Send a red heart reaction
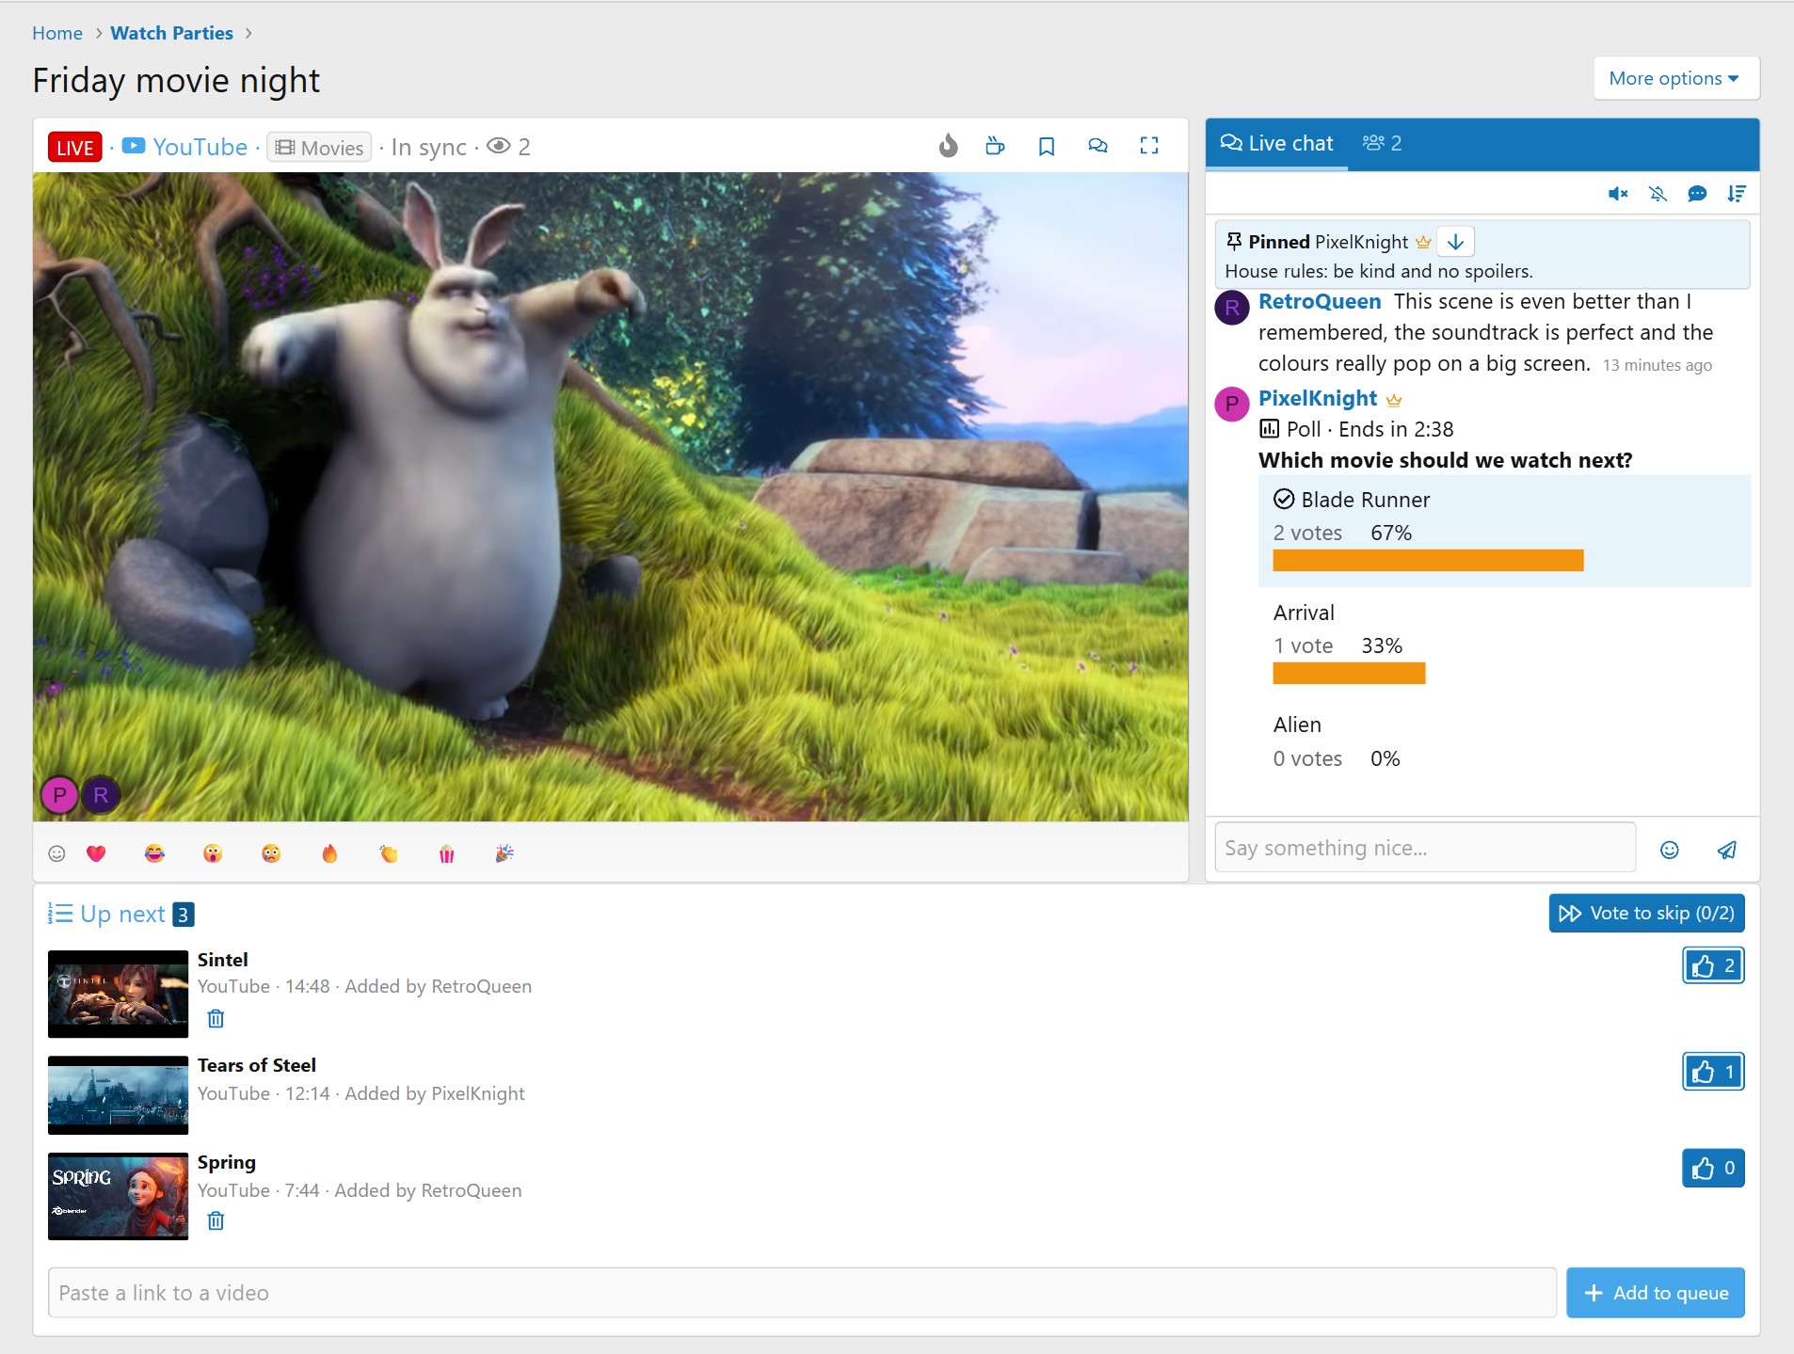 [x=96, y=853]
